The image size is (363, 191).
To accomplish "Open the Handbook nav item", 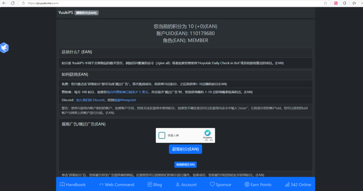I will point(73,185).
